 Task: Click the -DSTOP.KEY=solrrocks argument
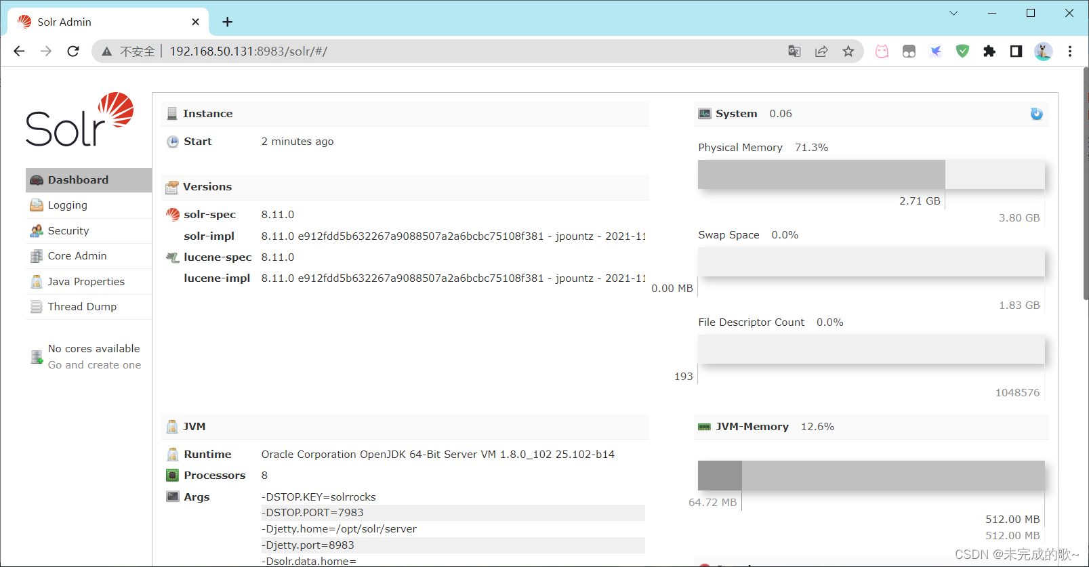point(319,497)
